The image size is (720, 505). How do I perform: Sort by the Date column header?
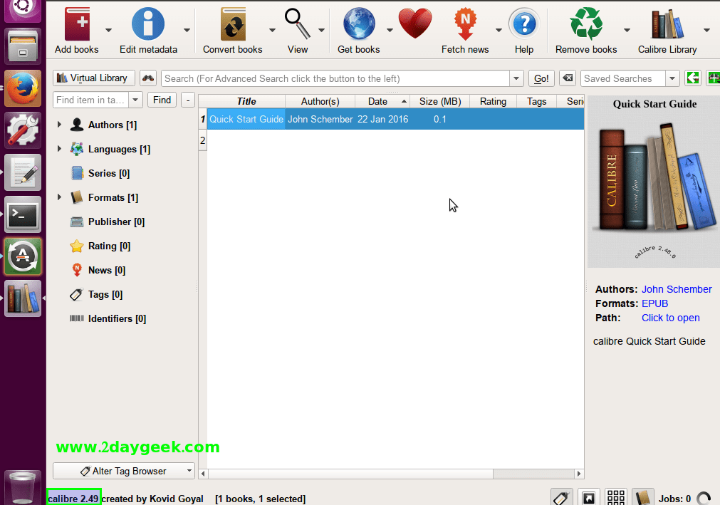[x=382, y=101]
